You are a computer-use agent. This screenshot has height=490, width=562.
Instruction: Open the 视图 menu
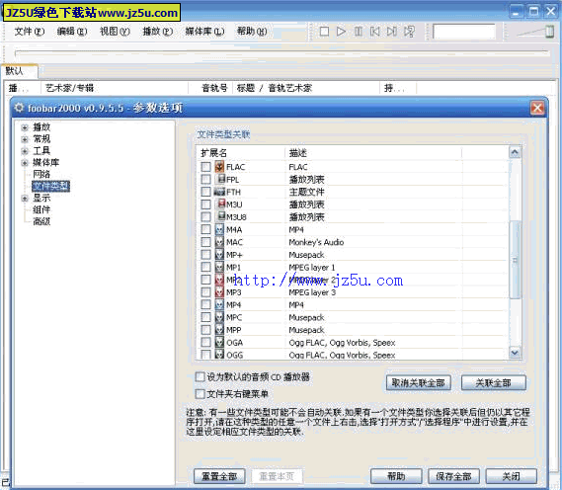pos(115,32)
